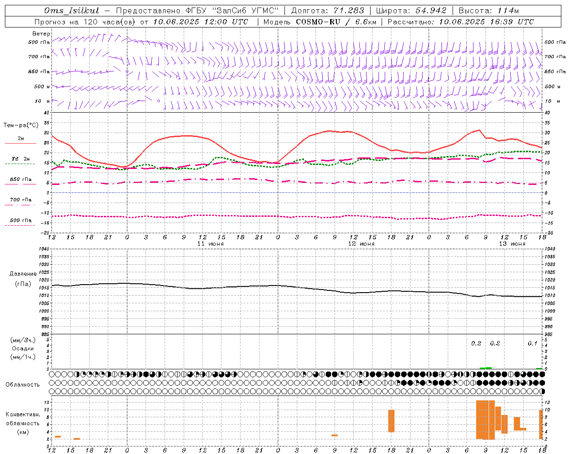Click the (мм/1ч.) precipitation unit label
The height and width of the screenshot is (454, 568).
(23, 357)
